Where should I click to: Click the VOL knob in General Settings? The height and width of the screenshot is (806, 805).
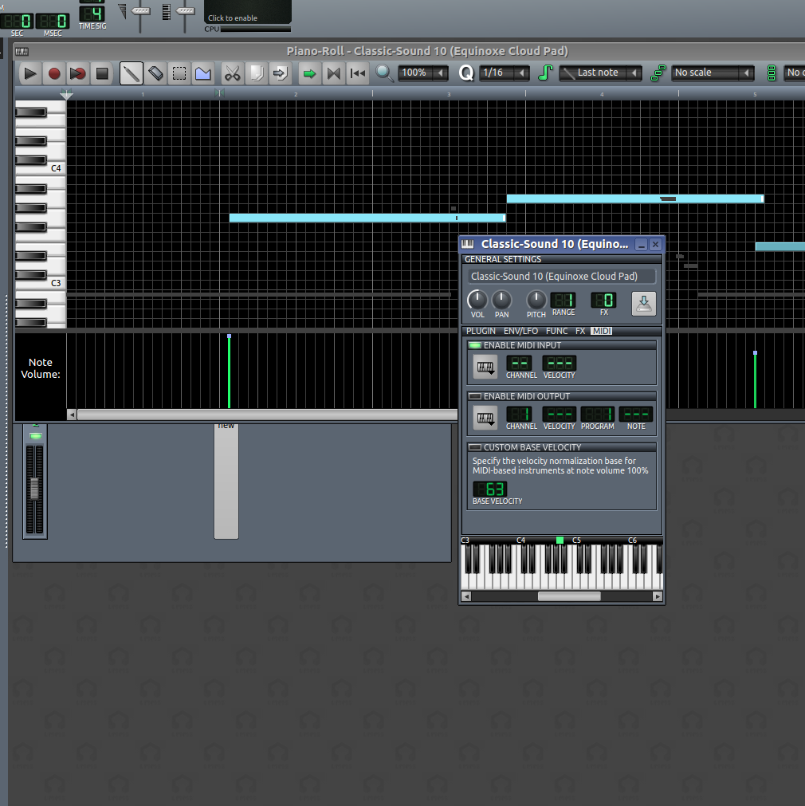477,300
